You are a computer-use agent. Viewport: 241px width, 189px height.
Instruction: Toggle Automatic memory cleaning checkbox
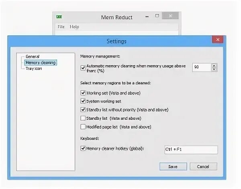click(x=83, y=68)
